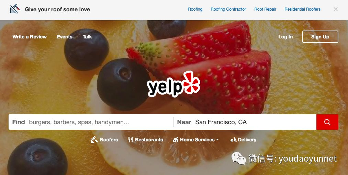
Task: Click the Log In link
Action: (285, 37)
